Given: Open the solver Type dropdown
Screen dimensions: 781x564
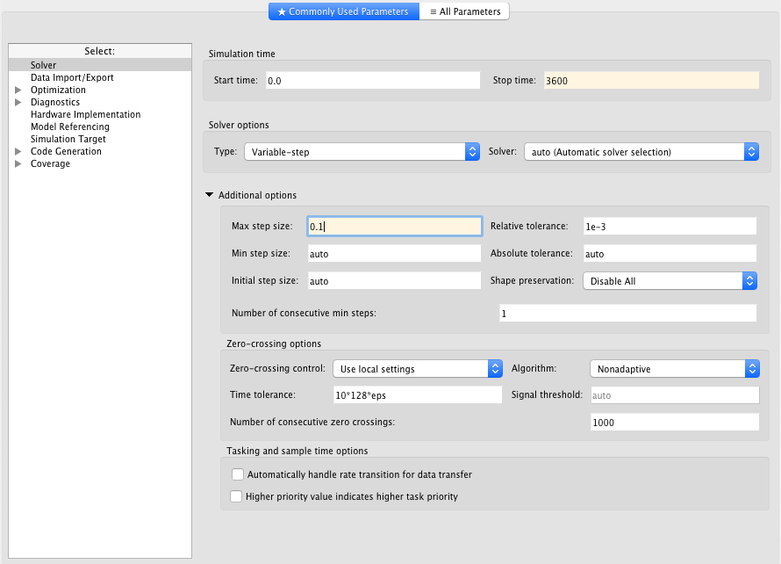Looking at the screenshot, I should tap(361, 152).
